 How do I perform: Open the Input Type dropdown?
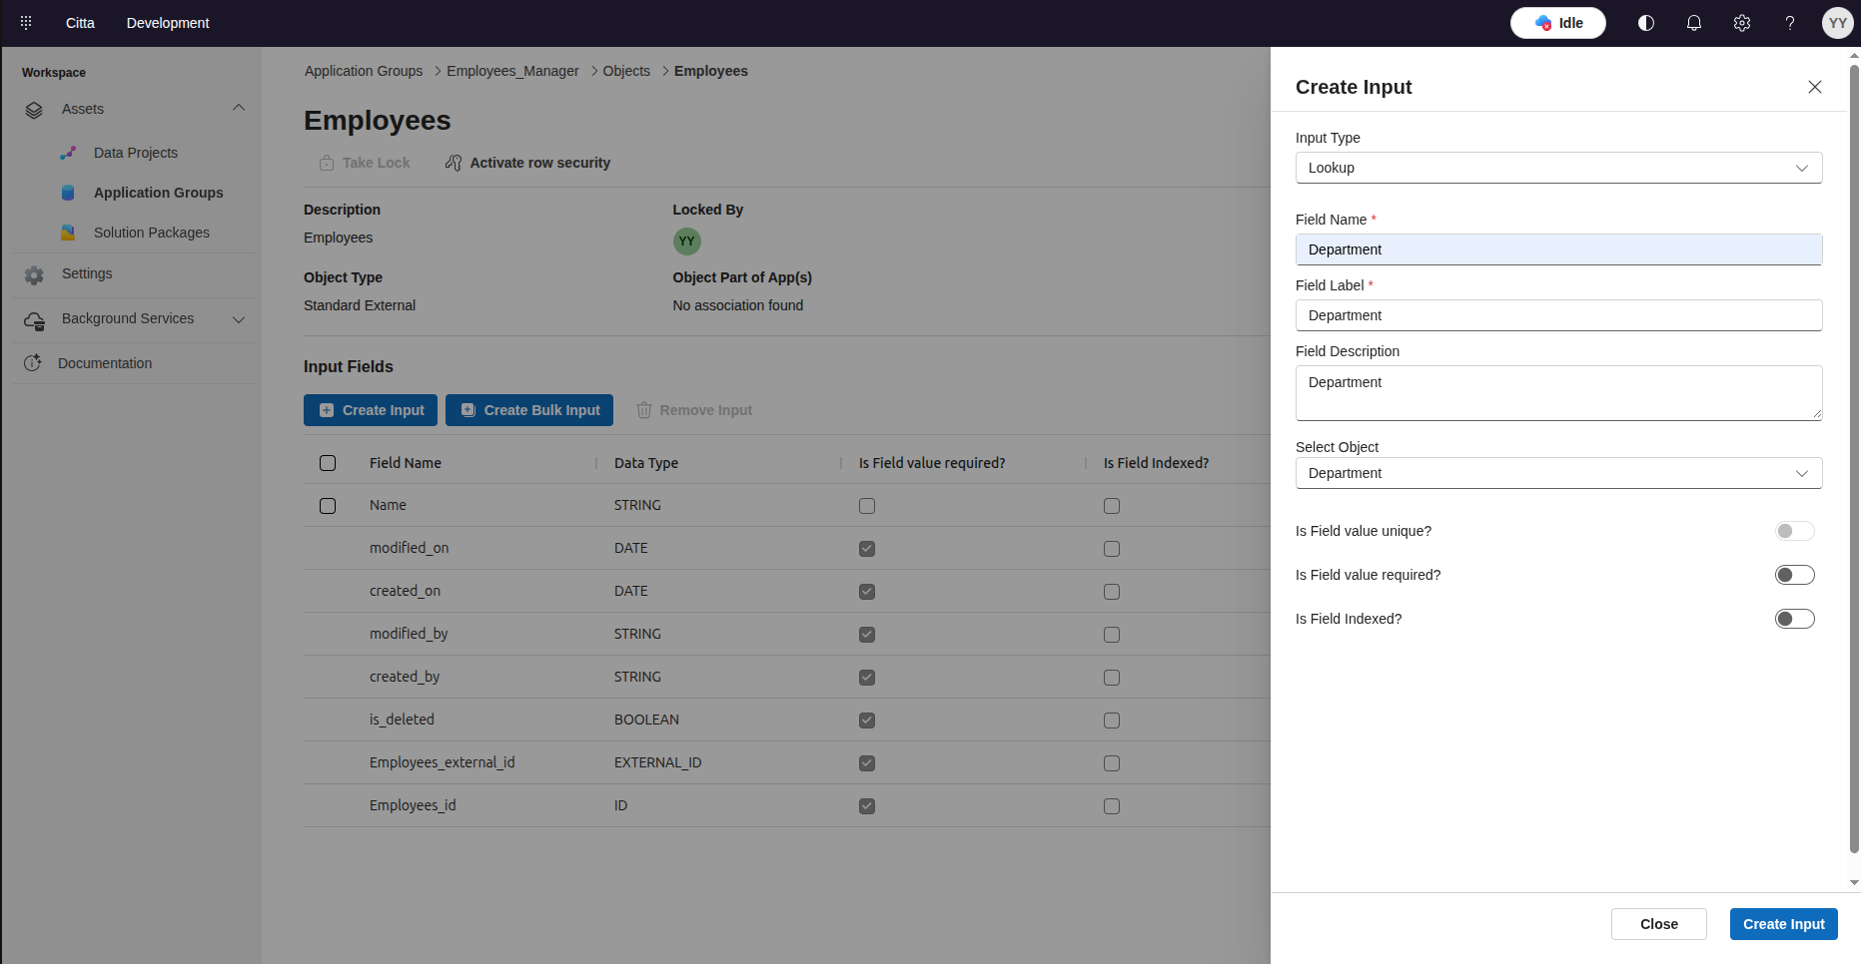1558,168
